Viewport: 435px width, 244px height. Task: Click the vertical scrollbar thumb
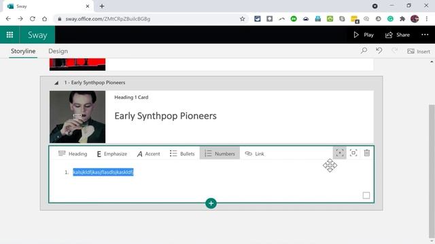(x=432, y=171)
